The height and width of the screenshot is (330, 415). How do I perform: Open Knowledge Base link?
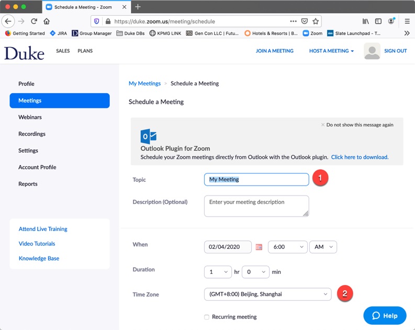coord(39,258)
